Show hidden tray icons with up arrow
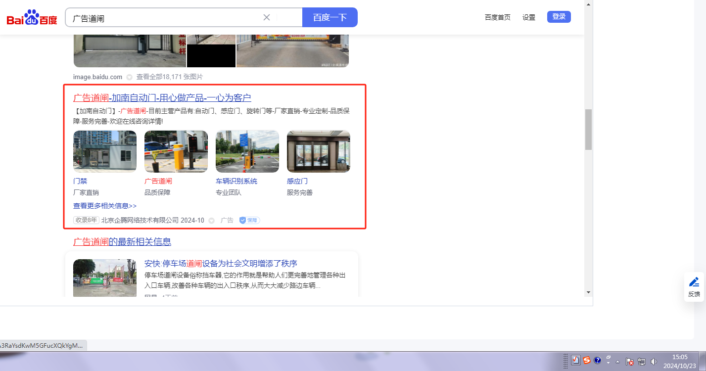706x371 pixels. click(x=618, y=362)
